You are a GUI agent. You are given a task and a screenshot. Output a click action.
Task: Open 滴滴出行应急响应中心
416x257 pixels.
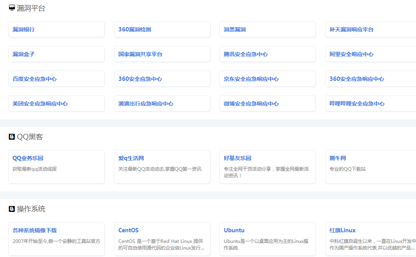[x=146, y=104]
